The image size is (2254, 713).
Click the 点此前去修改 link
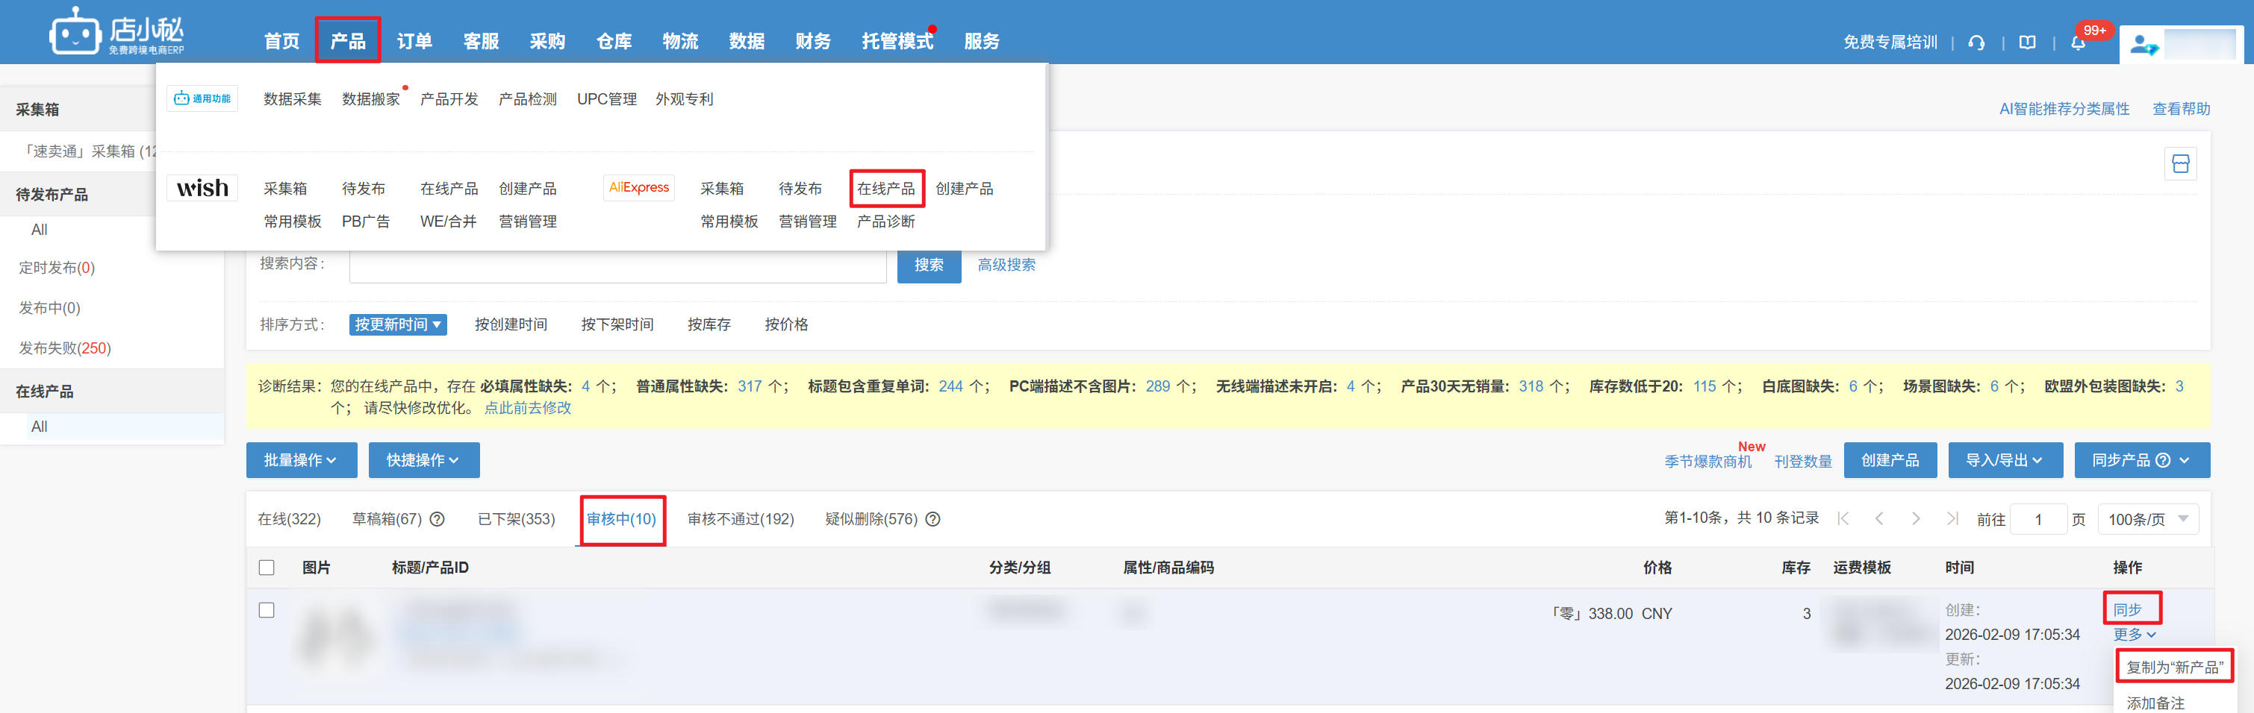coord(528,408)
